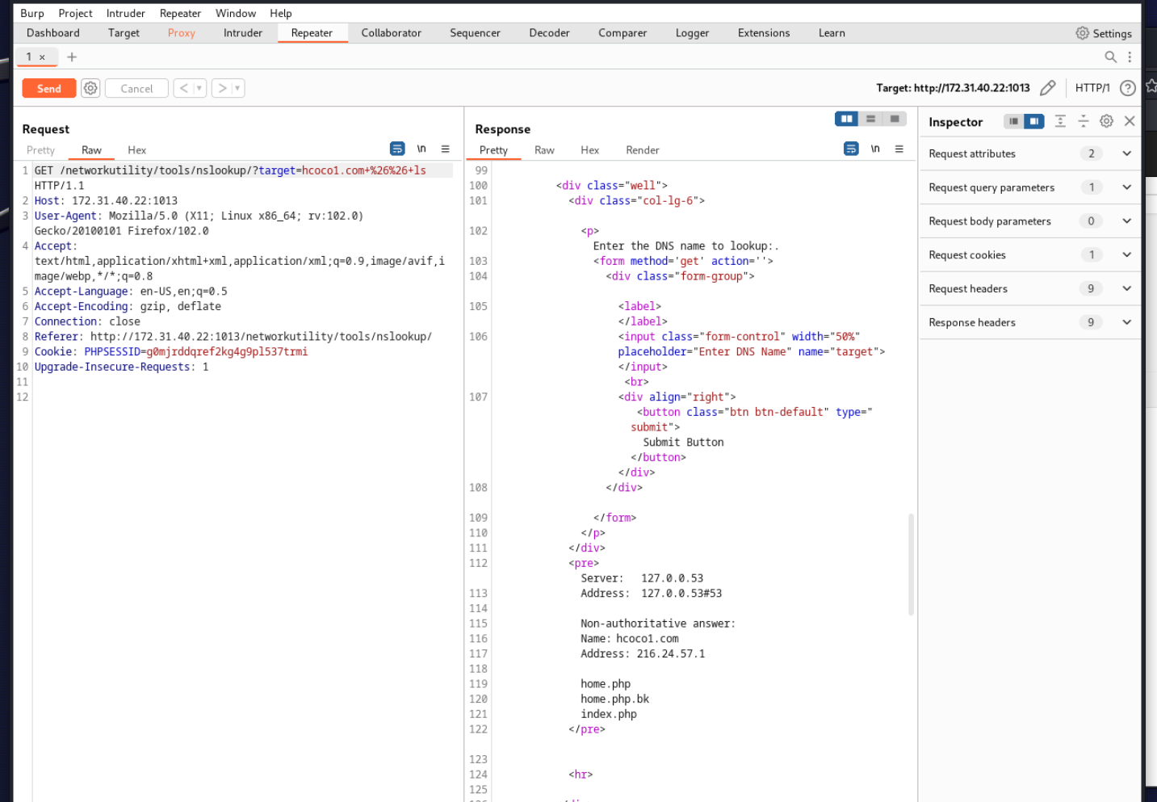Open the Extensions tab
The image size is (1157, 802).
pyautogui.click(x=764, y=33)
